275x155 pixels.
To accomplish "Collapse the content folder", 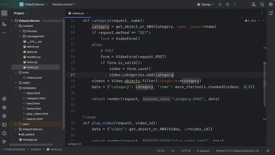I will [x=16, y=26].
